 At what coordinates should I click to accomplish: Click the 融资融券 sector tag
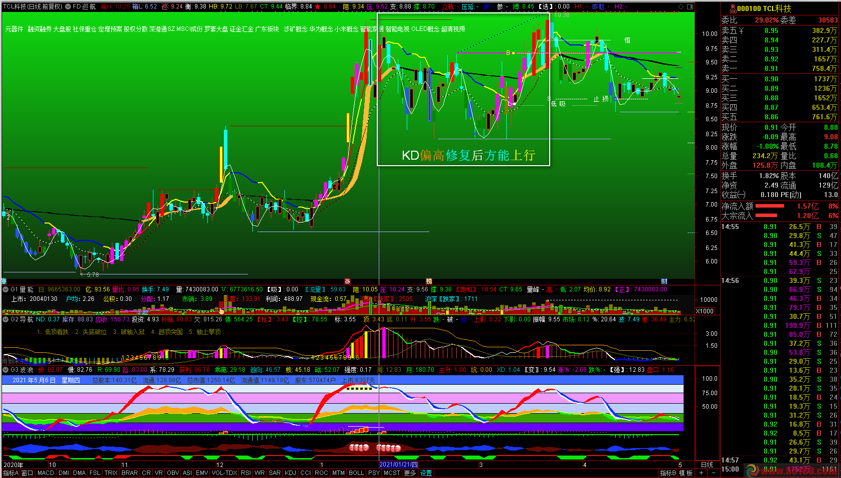coord(39,29)
